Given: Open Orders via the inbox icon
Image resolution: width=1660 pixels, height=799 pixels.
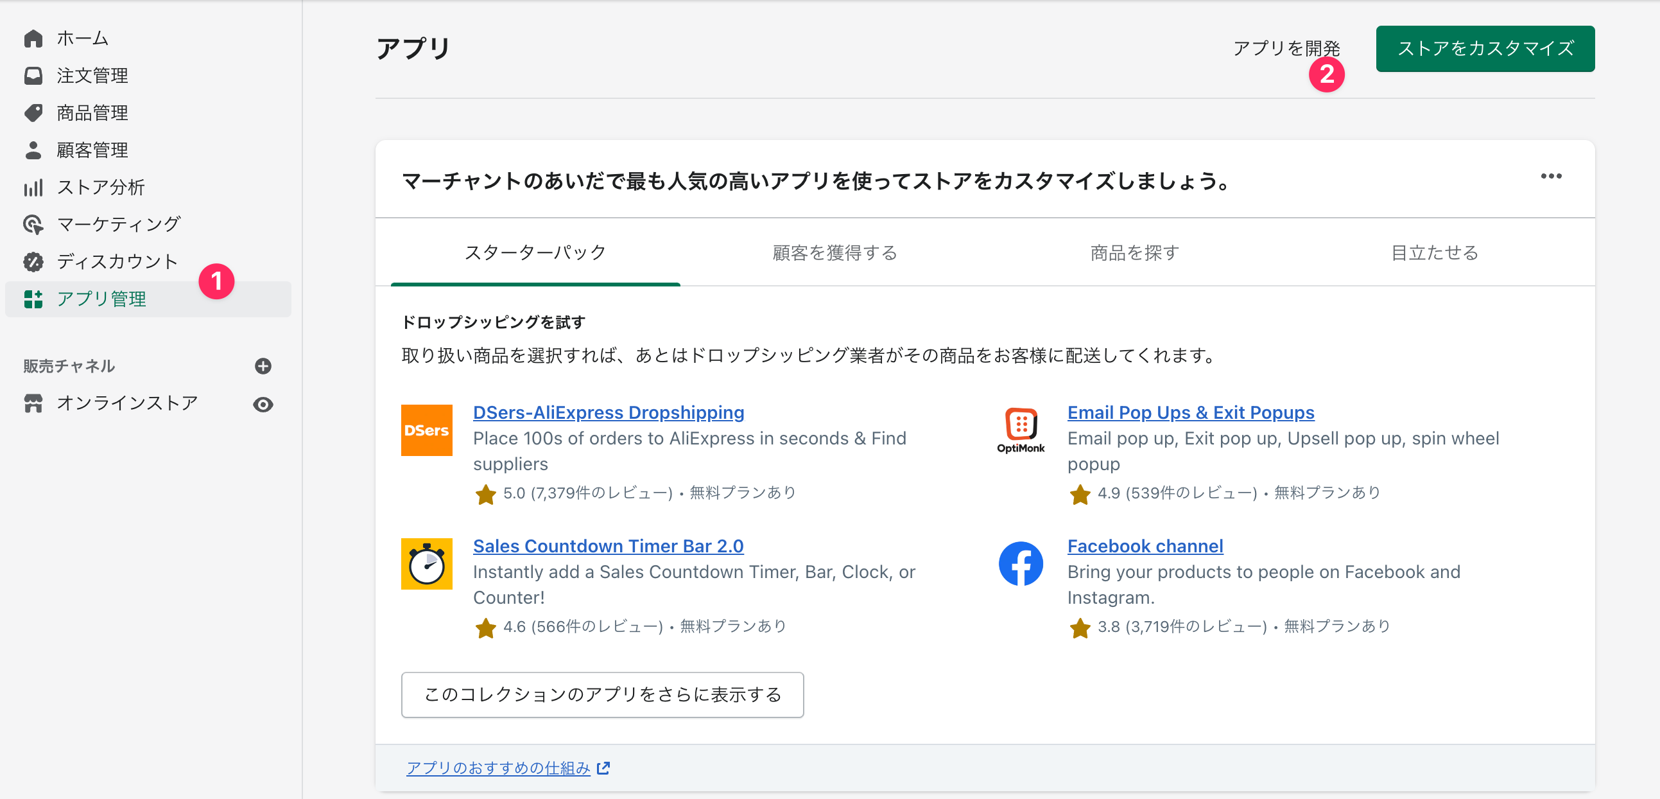Looking at the screenshot, I should coord(33,76).
